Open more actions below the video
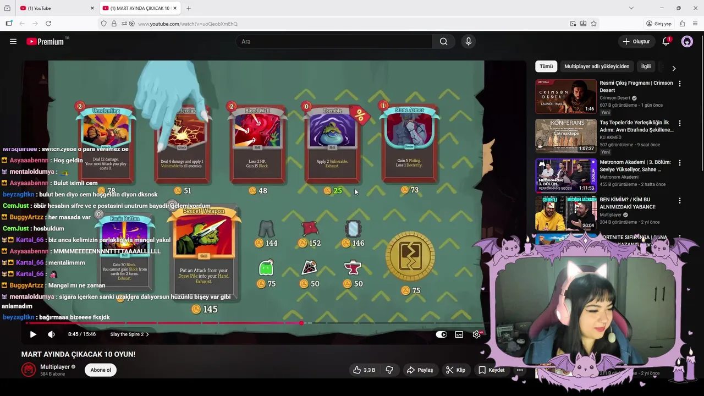704x396 pixels. (x=520, y=370)
